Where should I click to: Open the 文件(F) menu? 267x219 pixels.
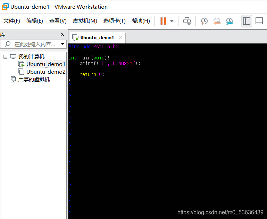[x=11, y=21]
